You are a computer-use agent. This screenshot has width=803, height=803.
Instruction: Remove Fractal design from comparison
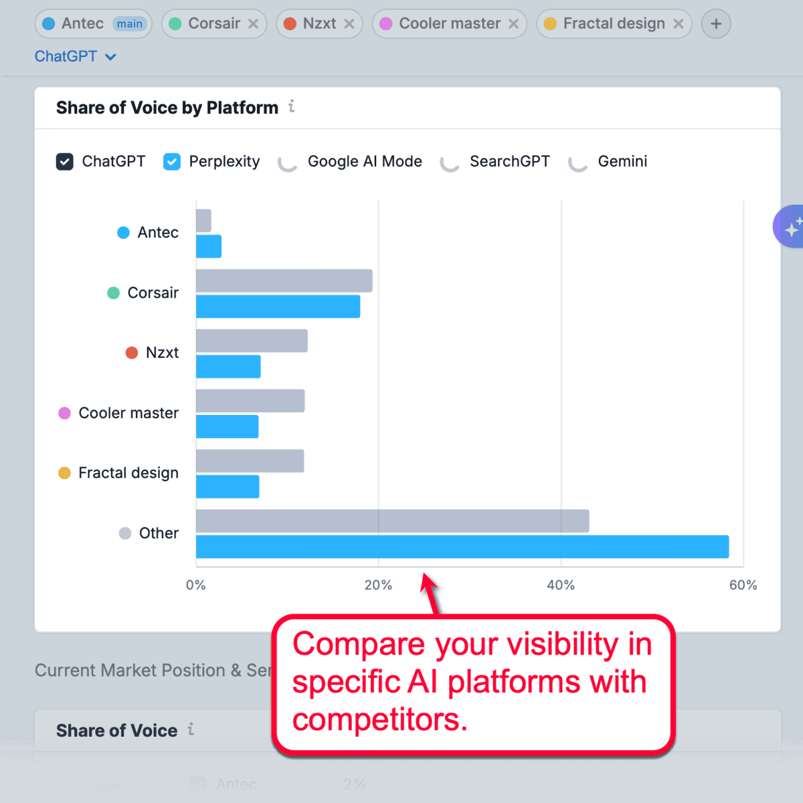(x=678, y=24)
